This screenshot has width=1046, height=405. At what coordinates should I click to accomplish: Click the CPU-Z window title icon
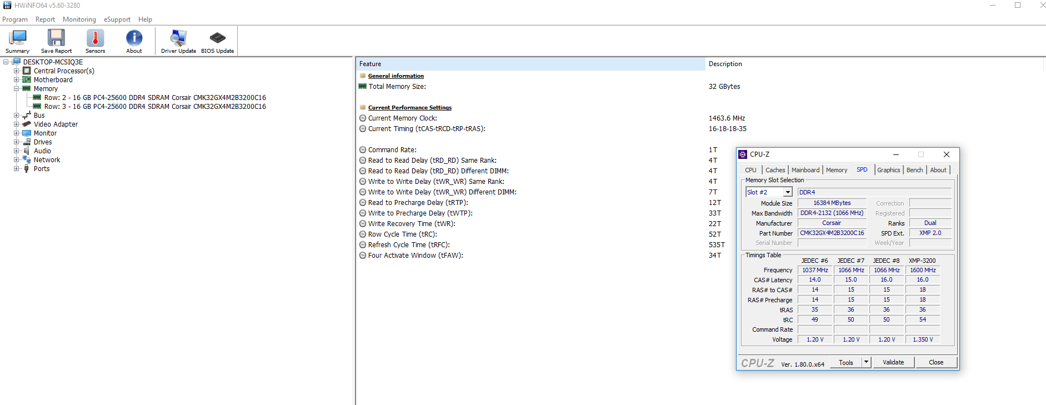(x=743, y=154)
